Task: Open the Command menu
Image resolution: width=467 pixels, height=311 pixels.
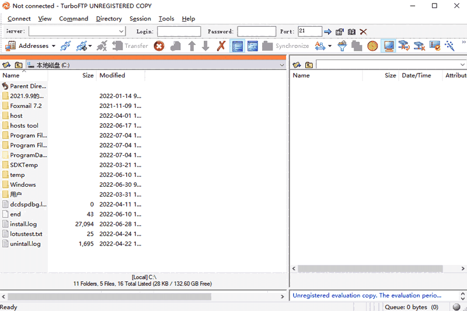Action: 74,19
